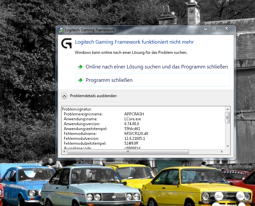This screenshot has height=206, width=255.
Task: Click the horizontal scrollbar thumb in details
Action: (128, 152)
